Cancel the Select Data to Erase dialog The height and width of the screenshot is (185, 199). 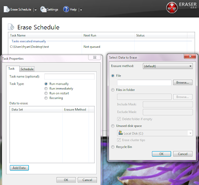[183, 154]
